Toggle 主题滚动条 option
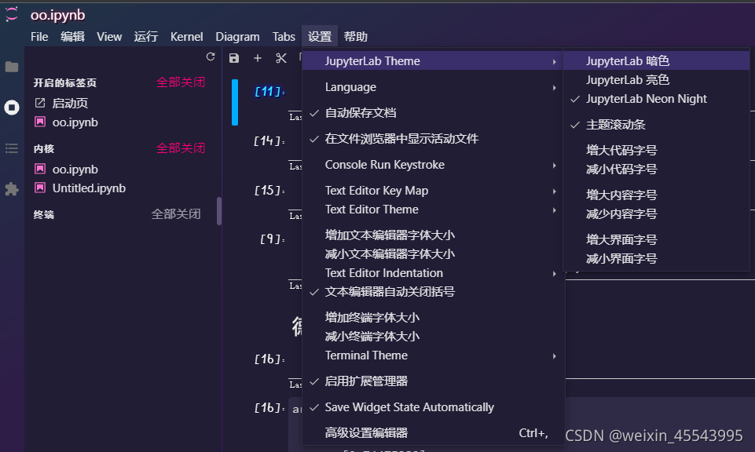 656,125
